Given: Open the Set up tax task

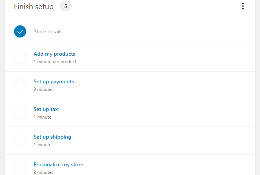Looking at the screenshot, I should click(x=46, y=109).
